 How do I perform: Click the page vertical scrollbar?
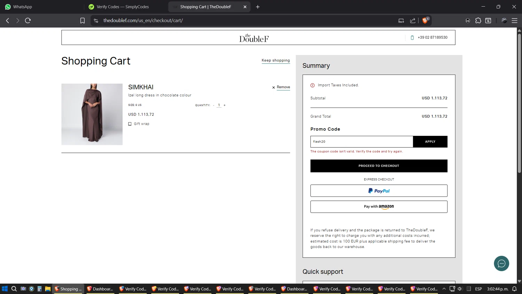tap(519, 103)
